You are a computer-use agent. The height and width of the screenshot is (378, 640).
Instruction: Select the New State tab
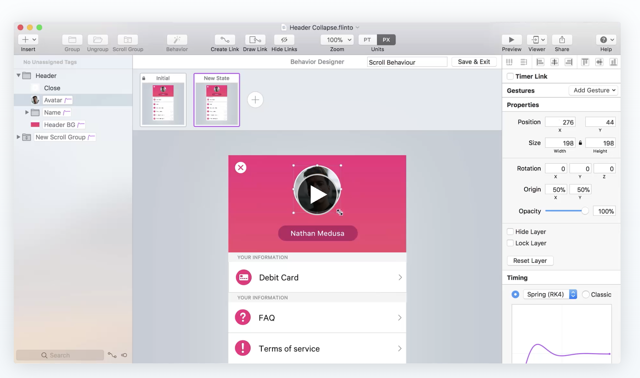[217, 100]
